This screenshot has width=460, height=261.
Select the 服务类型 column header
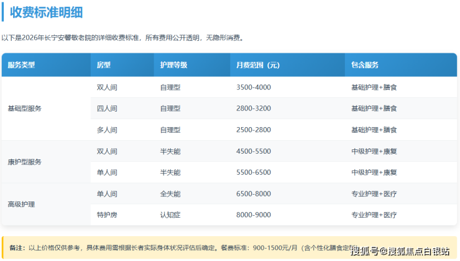pyautogui.click(x=22, y=65)
